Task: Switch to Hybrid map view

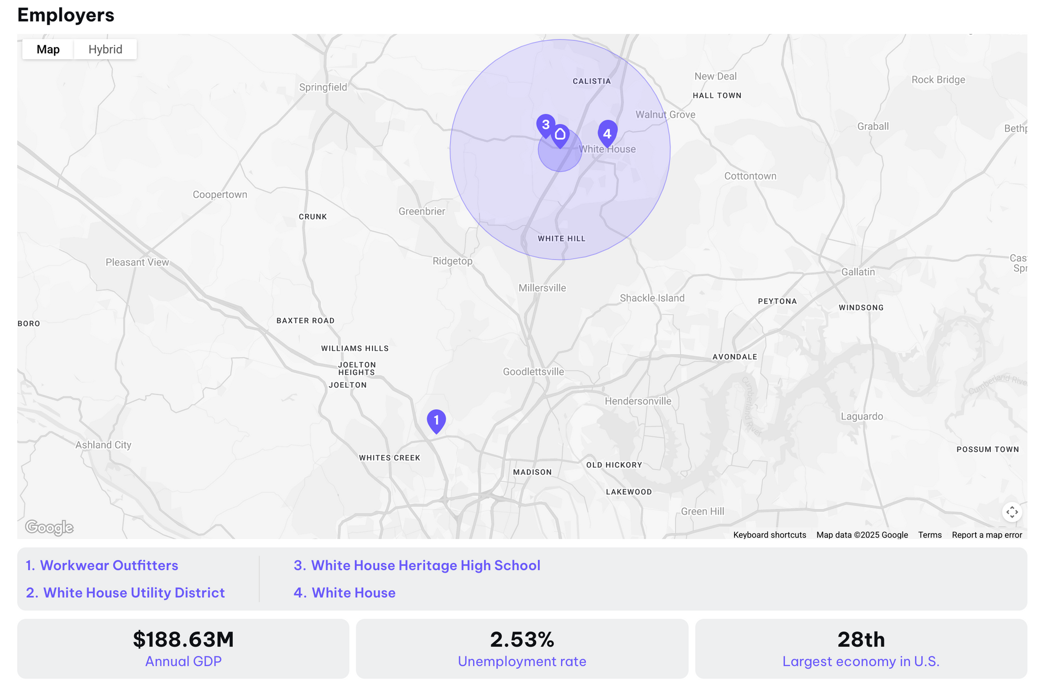Action: (x=105, y=49)
